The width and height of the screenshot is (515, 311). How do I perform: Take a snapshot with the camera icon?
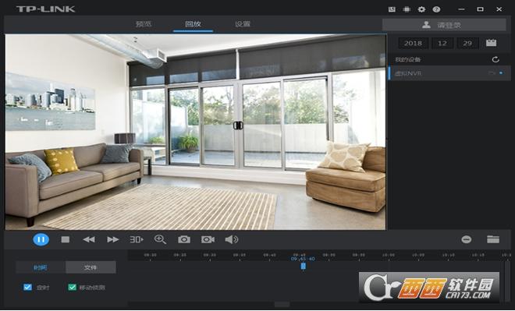click(184, 239)
